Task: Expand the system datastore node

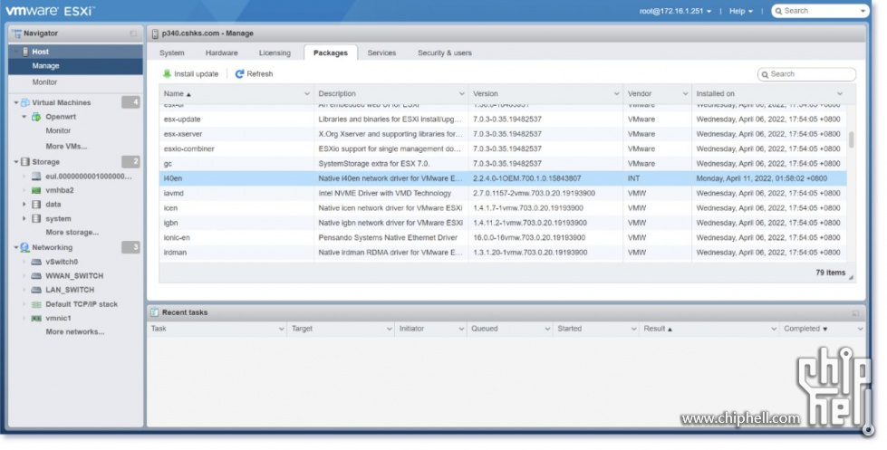Action: (24, 219)
